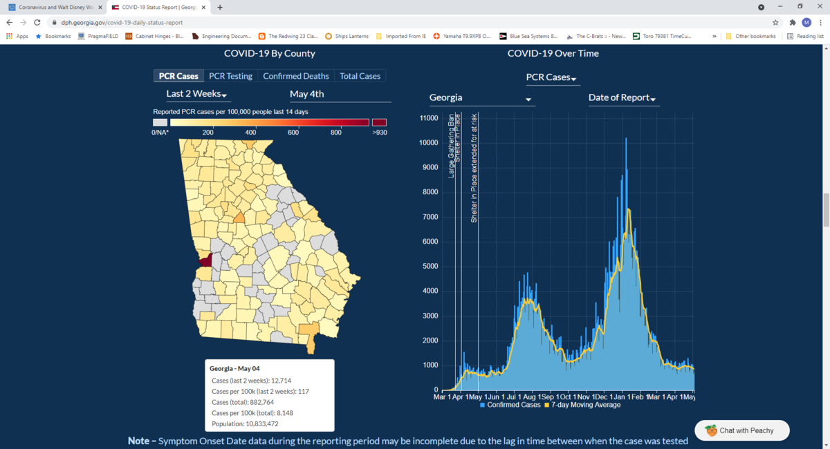Image resolution: width=830 pixels, height=449 pixels.
Task: Open the Other bookmarks folder
Action: tap(750, 36)
